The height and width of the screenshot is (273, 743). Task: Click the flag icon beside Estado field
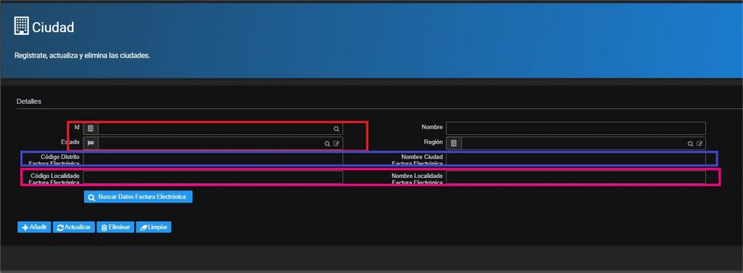point(91,143)
